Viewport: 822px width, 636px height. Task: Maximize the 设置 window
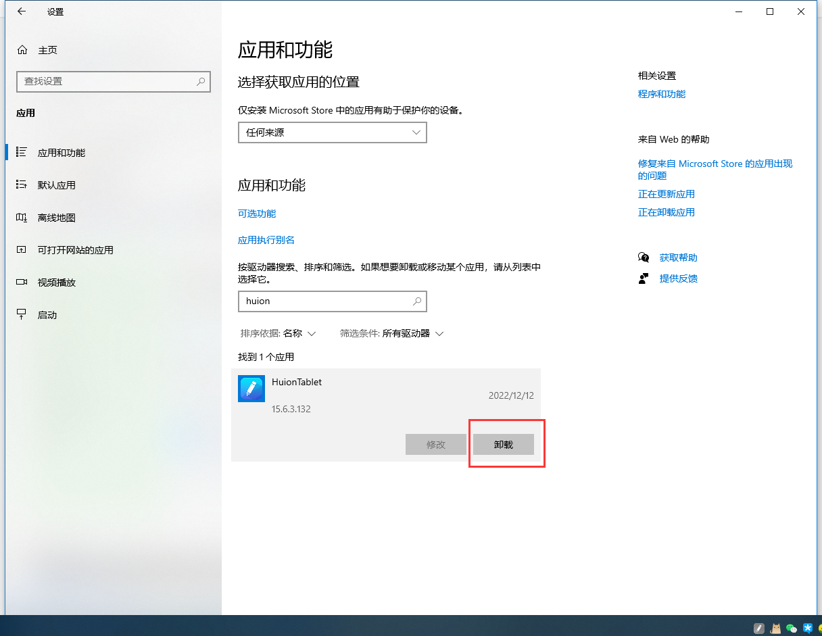pyautogui.click(x=770, y=11)
